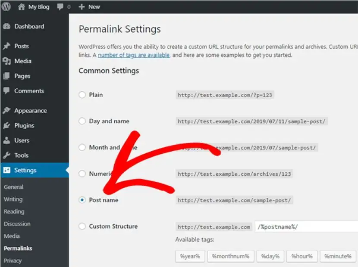Open Dashboard via its gauge icon
The height and width of the screenshot is (267, 358).
coord(6,26)
